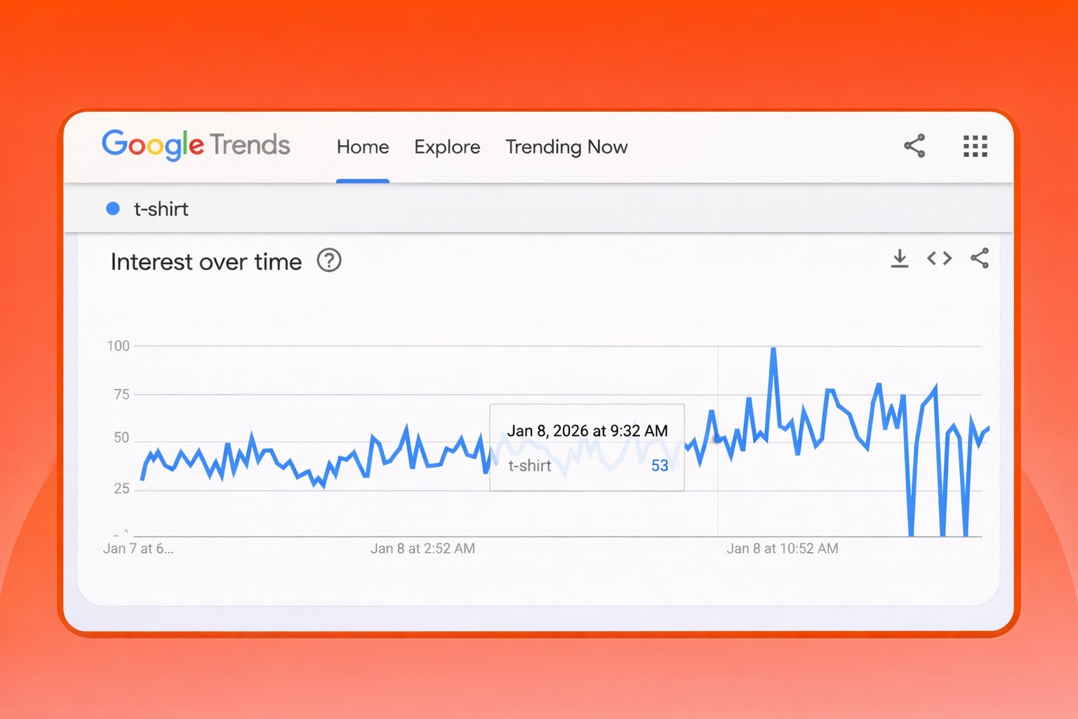Switch to the Explore tab
The height and width of the screenshot is (719, 1078).
447,147
